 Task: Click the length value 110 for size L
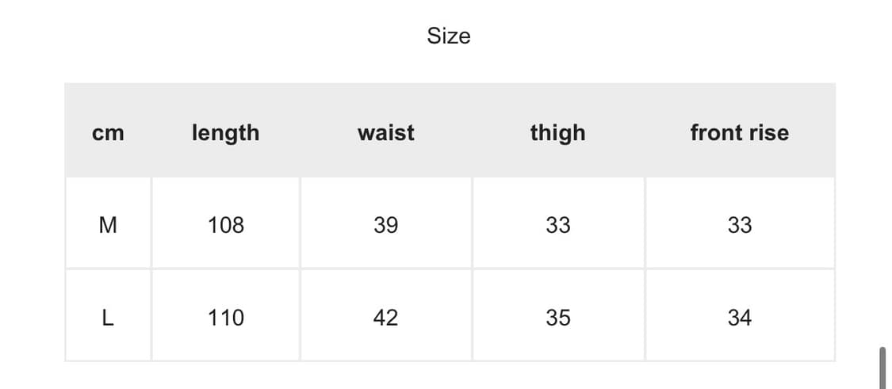[x=226, y=318]
